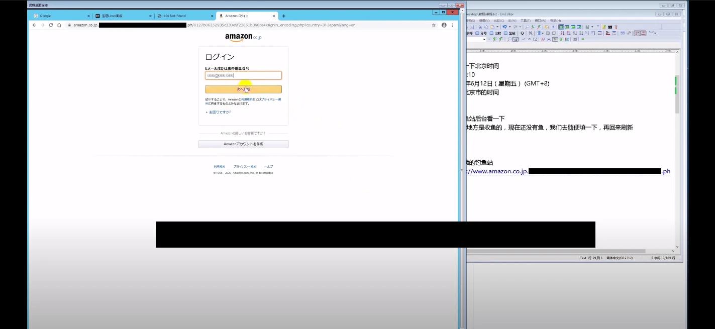Click the Eメール email input field
This screenshot has width=715, height=329.
tap(243, 75)
